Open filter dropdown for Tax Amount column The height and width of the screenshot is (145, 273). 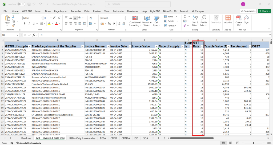[x=250, y=46]
